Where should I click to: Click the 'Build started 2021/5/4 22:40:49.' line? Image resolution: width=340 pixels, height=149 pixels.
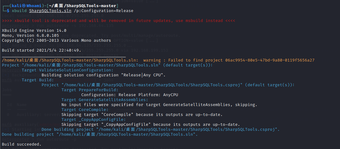pos(42,50)
